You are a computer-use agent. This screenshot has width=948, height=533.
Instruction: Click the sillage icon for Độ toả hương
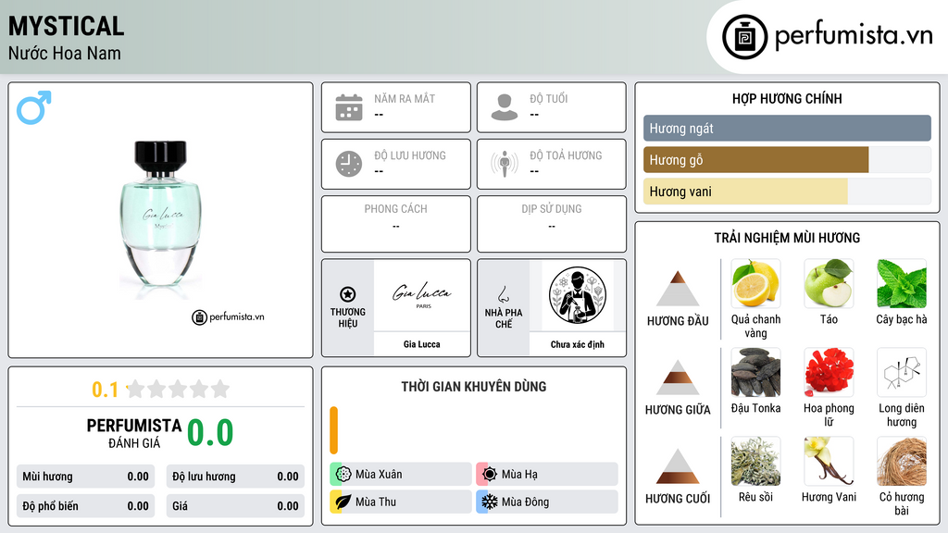tap(505, 164)
